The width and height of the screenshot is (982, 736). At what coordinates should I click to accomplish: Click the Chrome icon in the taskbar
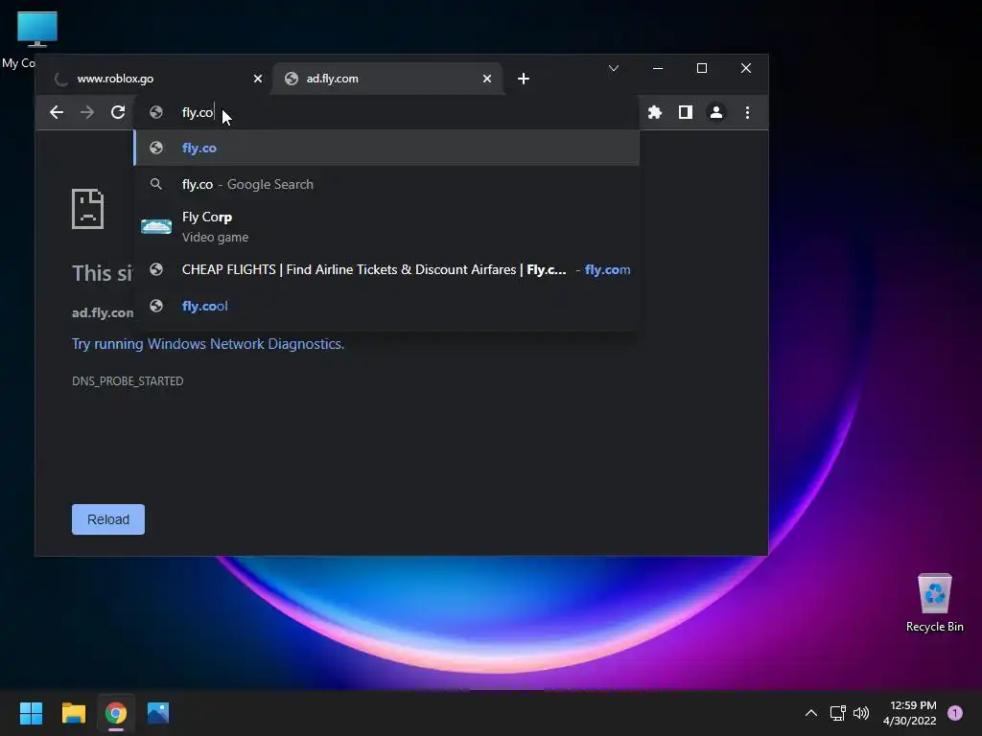(116, 713)
